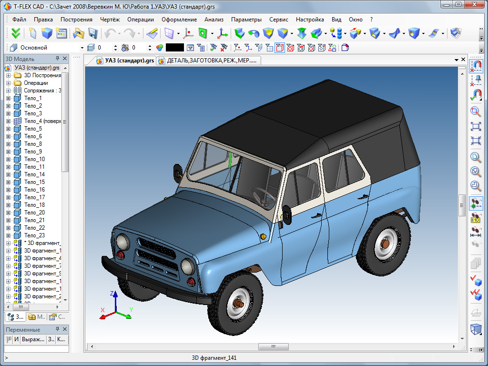
Task: Click the vertical scrollbar thumb of viewport
Action: (462, 205)
